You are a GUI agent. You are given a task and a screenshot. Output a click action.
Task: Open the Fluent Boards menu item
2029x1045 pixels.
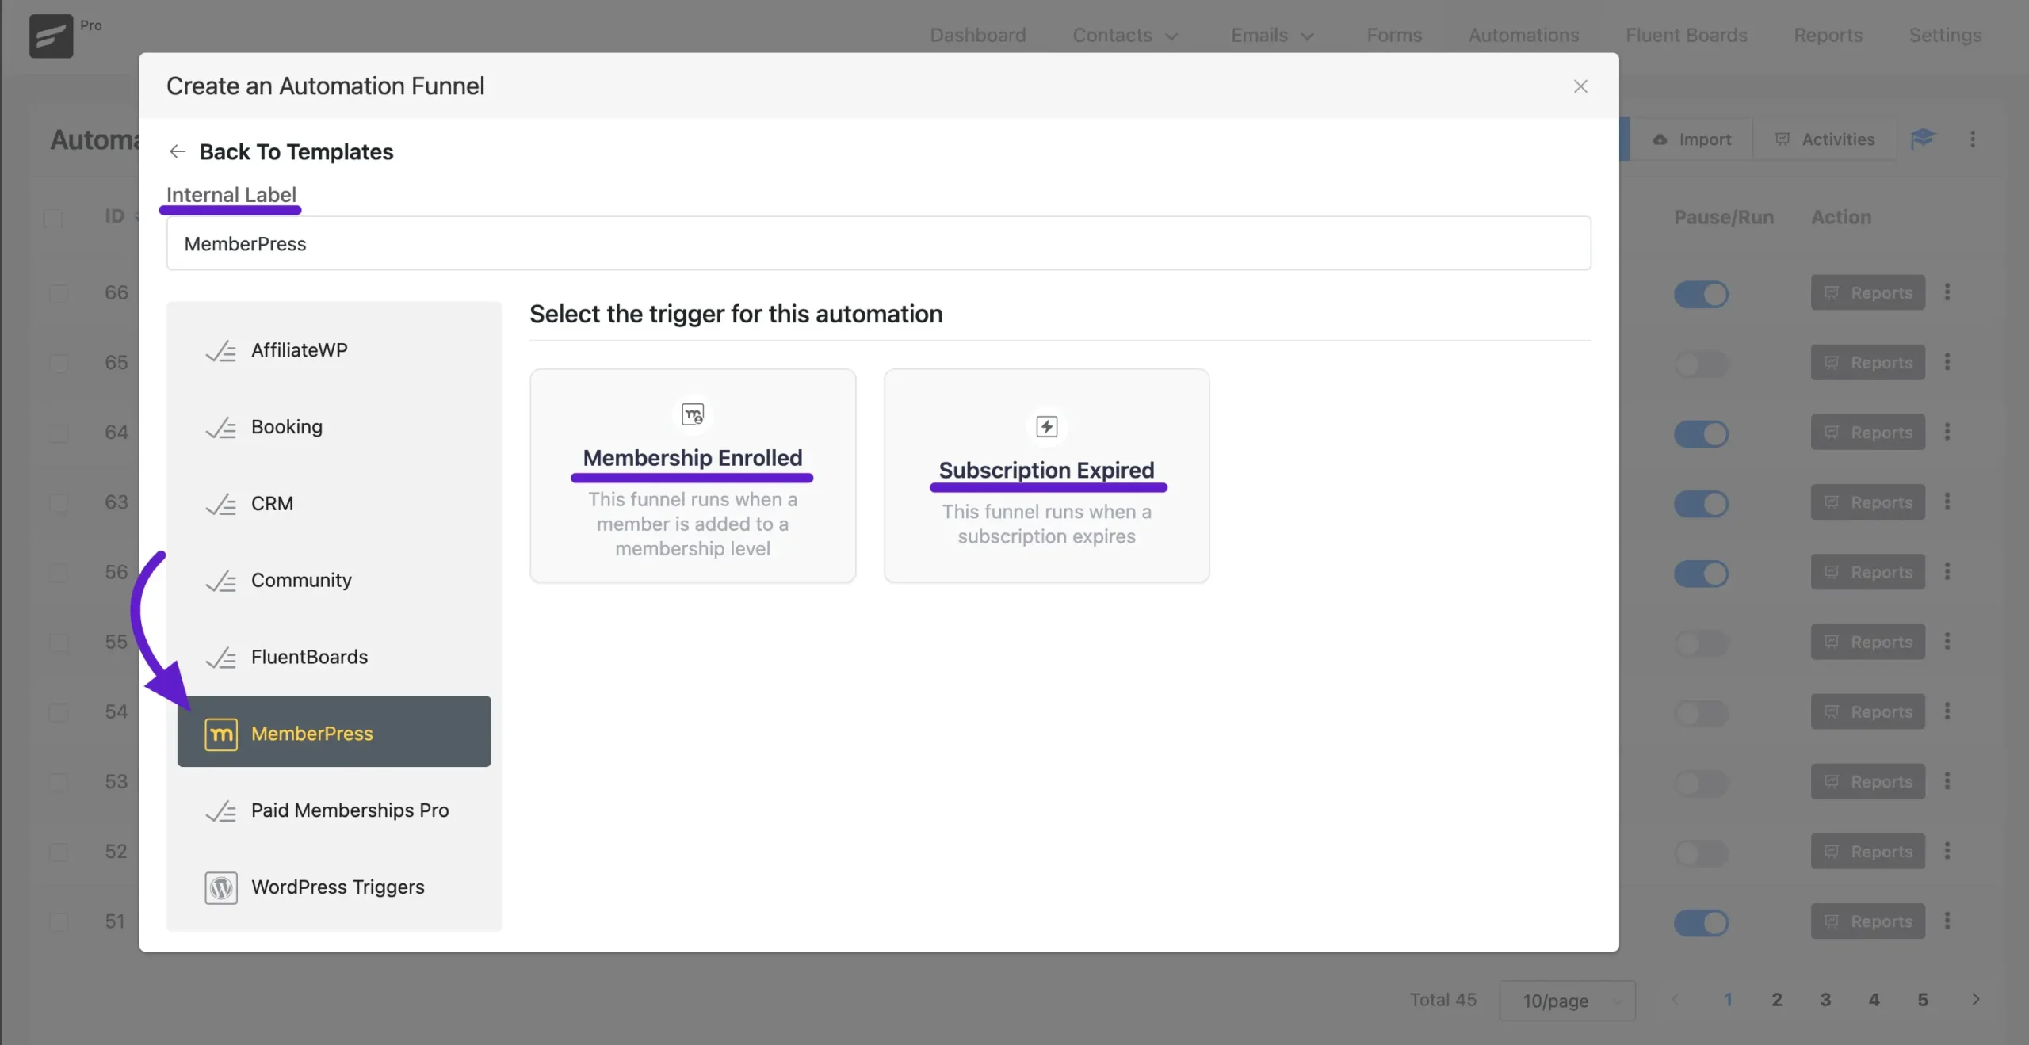[x=1686, y=35]
